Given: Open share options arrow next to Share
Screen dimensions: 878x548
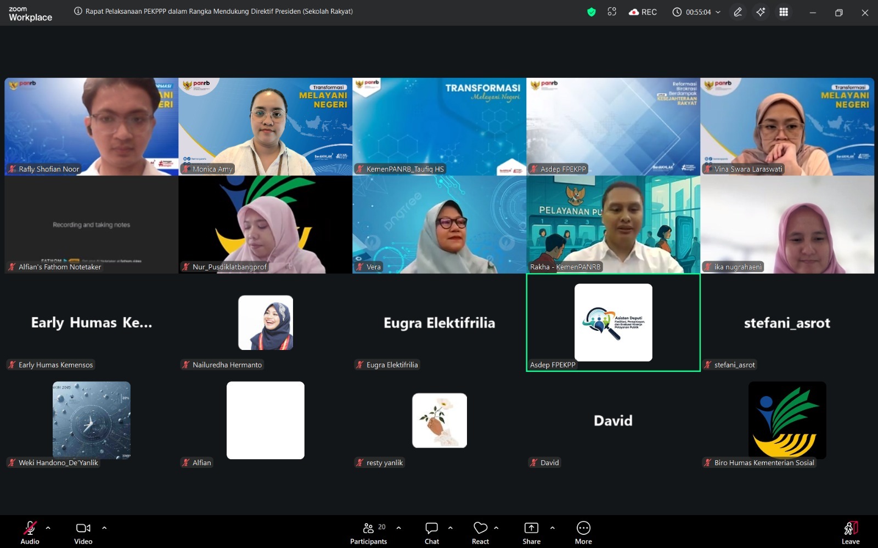Looking at the screenshot, I should tap(552, 528).
